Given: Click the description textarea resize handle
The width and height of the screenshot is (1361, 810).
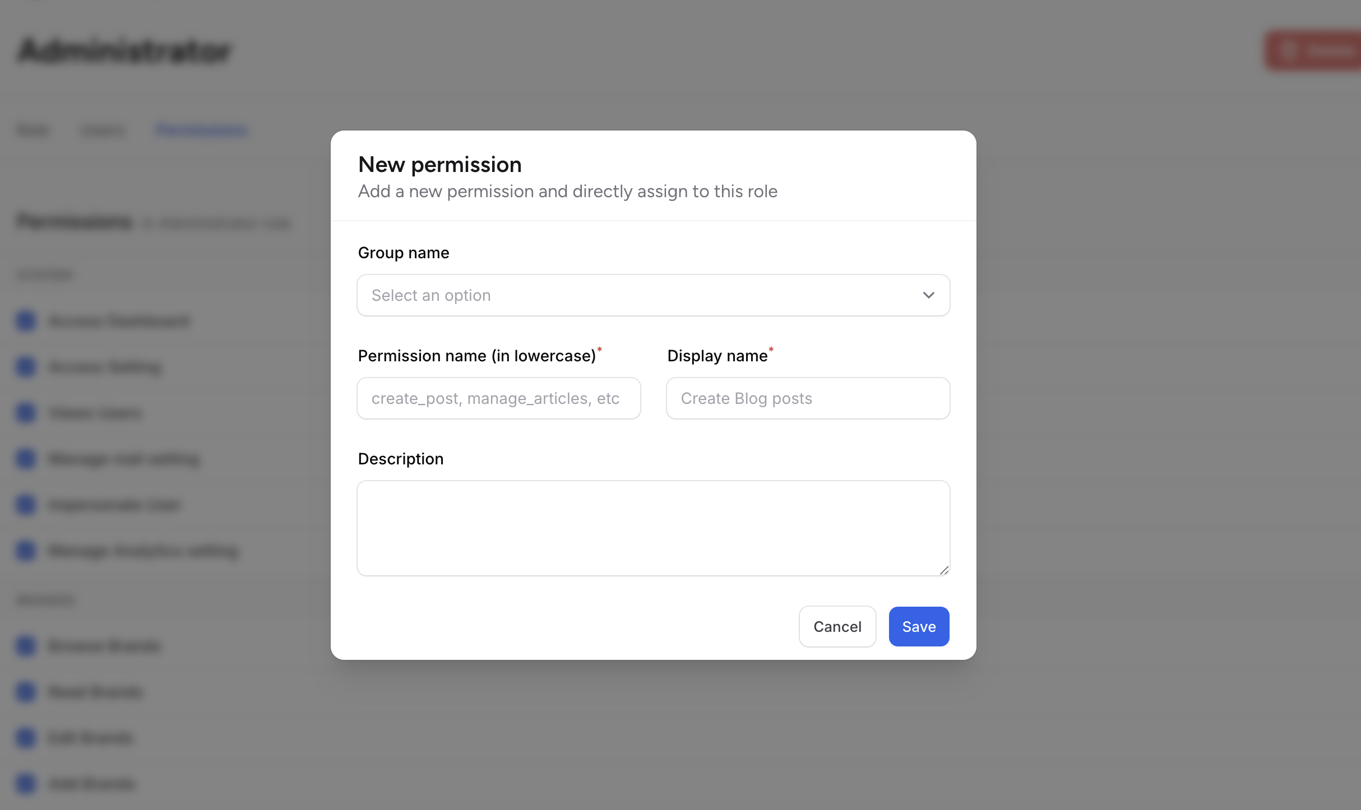Looking at the screenshot, I should click(944, 570).
